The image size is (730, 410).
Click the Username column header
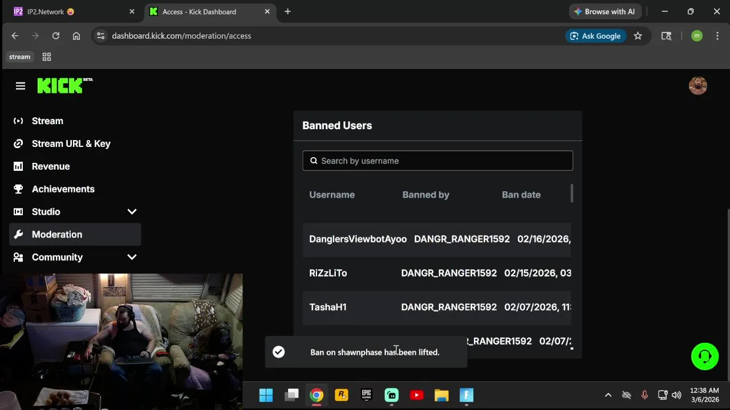tap(332, 195)
